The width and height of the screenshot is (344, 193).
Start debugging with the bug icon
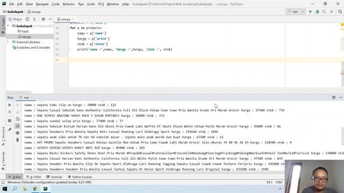point(318,12)
